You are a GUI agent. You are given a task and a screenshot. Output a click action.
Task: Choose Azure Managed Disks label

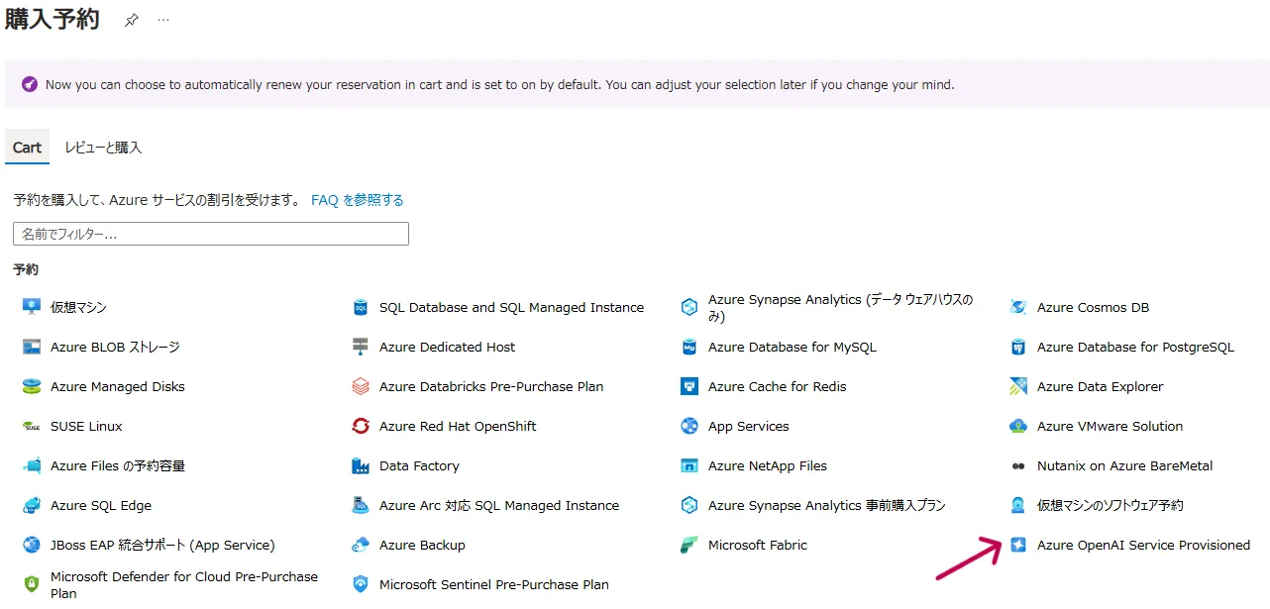point(118,386)
